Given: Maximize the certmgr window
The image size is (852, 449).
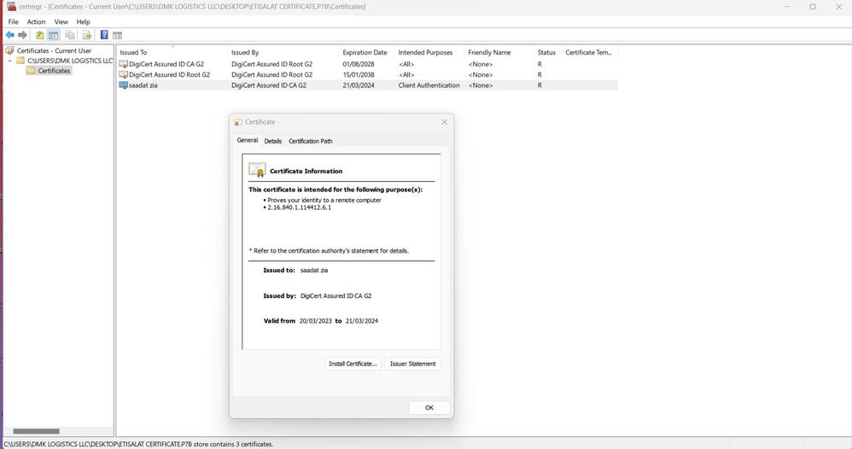Looking at the screenshot, I should (x=813, y=7).
